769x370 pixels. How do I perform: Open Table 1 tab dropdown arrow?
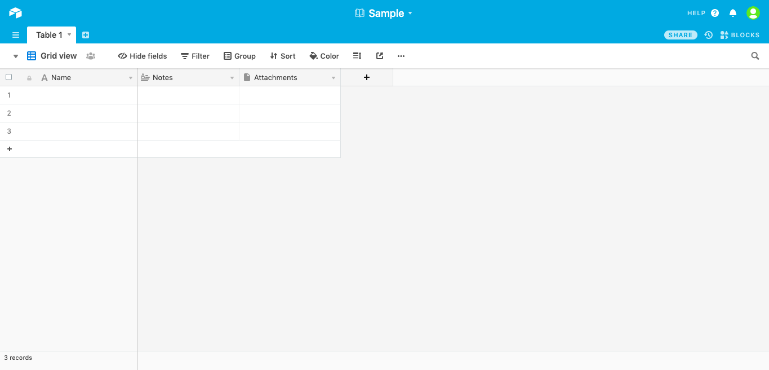point(69,34)
